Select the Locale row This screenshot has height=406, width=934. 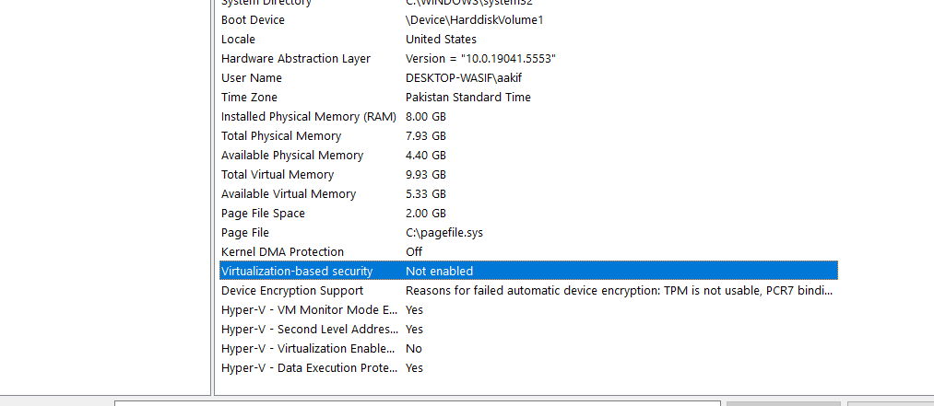pos(238,40)
